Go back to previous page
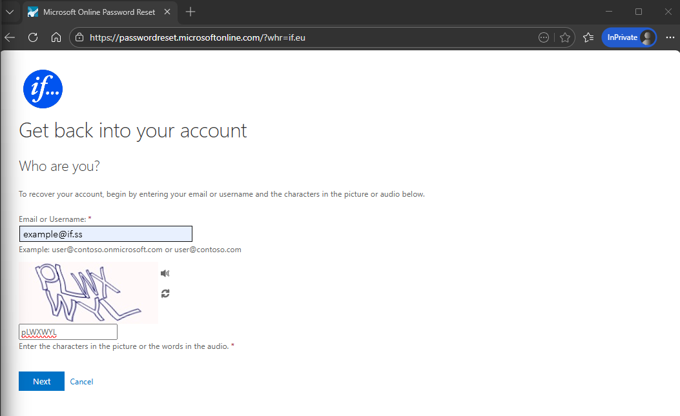The height and width of the screenshot is (416, 680). (x=10, y=37)
